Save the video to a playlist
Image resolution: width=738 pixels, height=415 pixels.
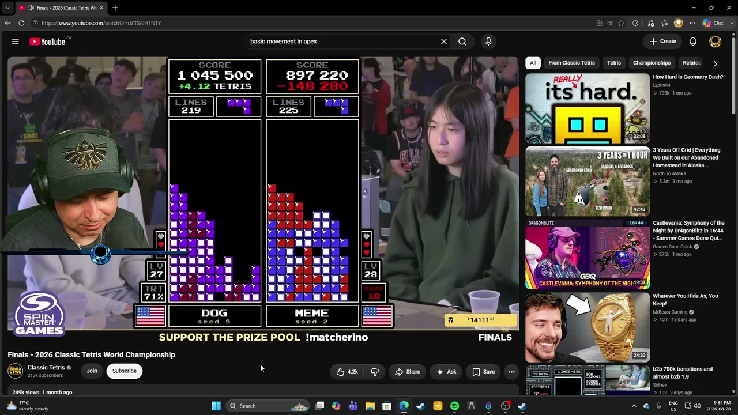(x=483, y=372)
